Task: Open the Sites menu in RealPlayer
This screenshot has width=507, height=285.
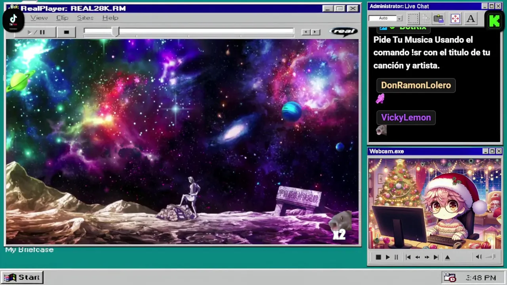Action: 85,18
